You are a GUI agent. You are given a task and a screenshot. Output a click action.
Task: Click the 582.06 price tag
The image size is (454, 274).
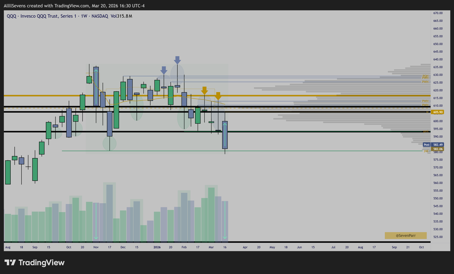point(437,149)
